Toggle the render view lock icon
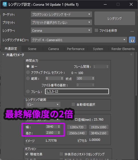 [132, 40]
